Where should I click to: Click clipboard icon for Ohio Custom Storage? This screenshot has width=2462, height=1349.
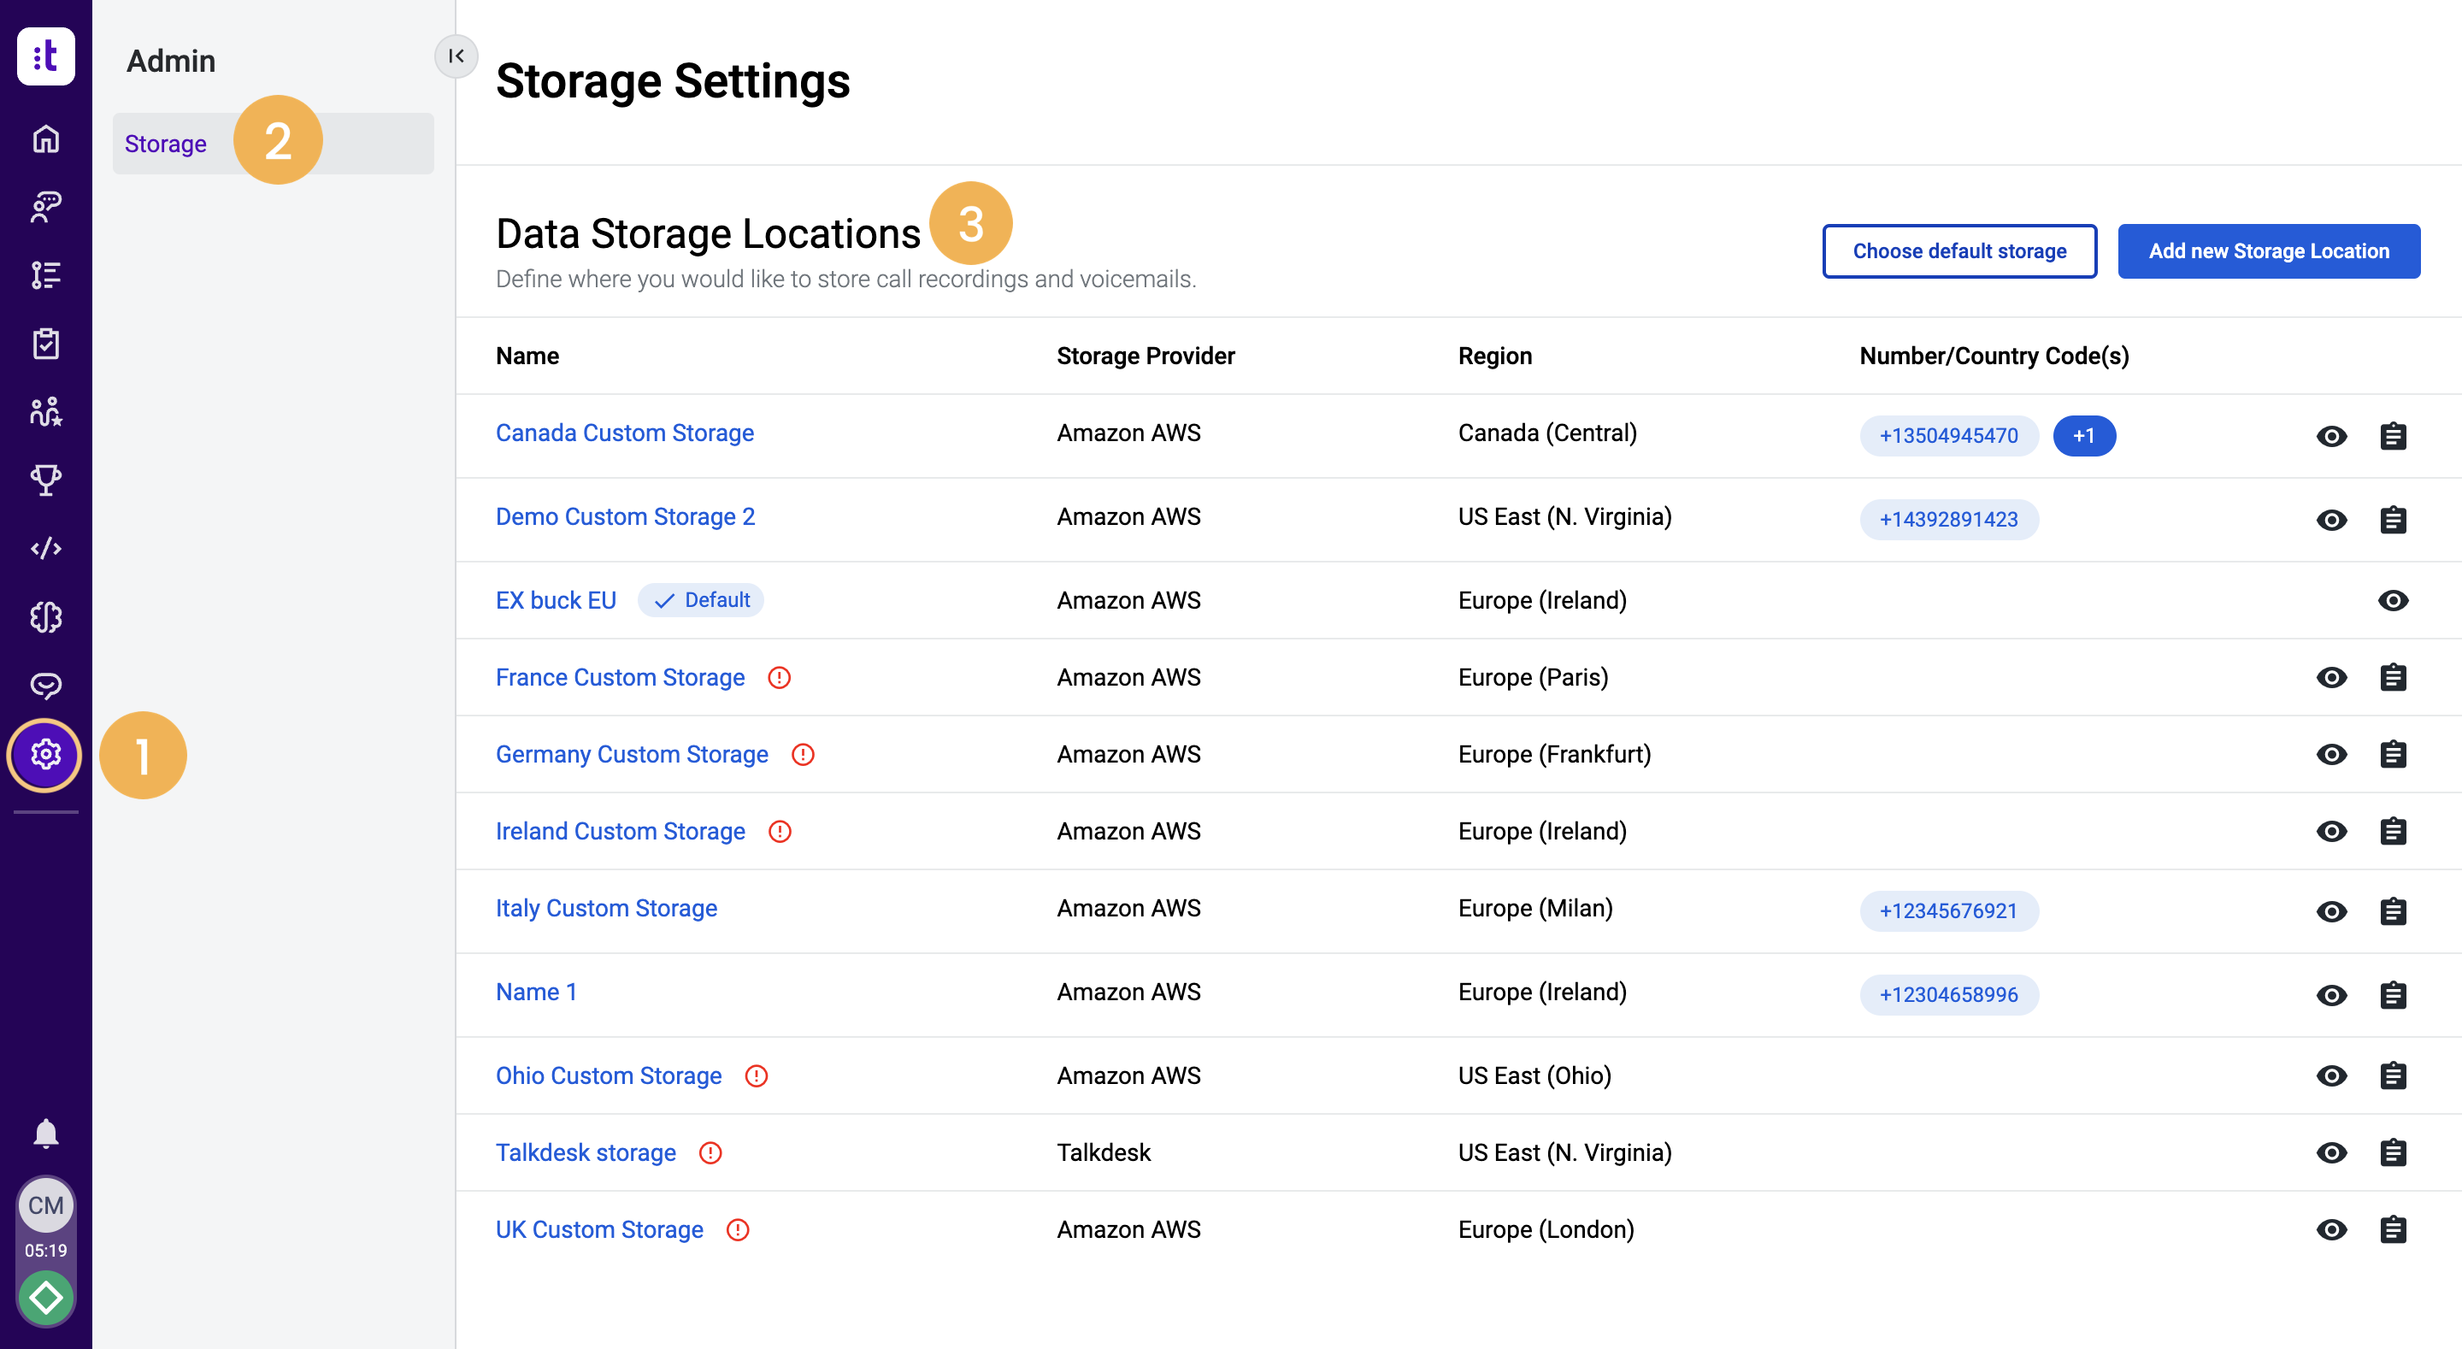click(x=2394, y=1076)
